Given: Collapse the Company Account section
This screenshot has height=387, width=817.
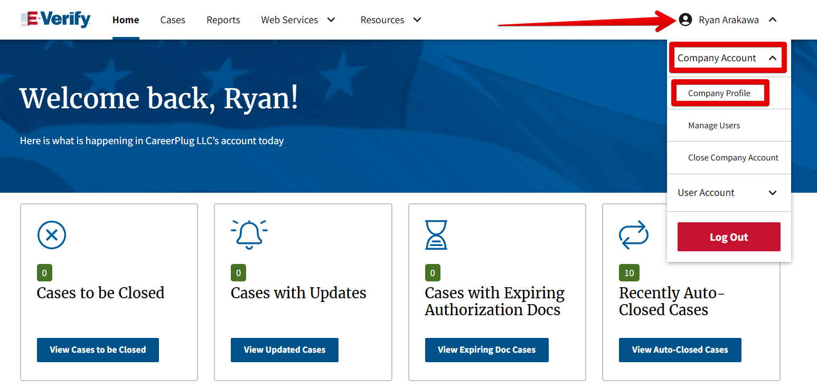Looking at the screenshot, I should (x=728, y=58).
